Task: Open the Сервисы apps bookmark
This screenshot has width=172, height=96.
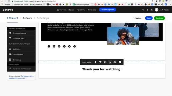Action: (6, 5)
